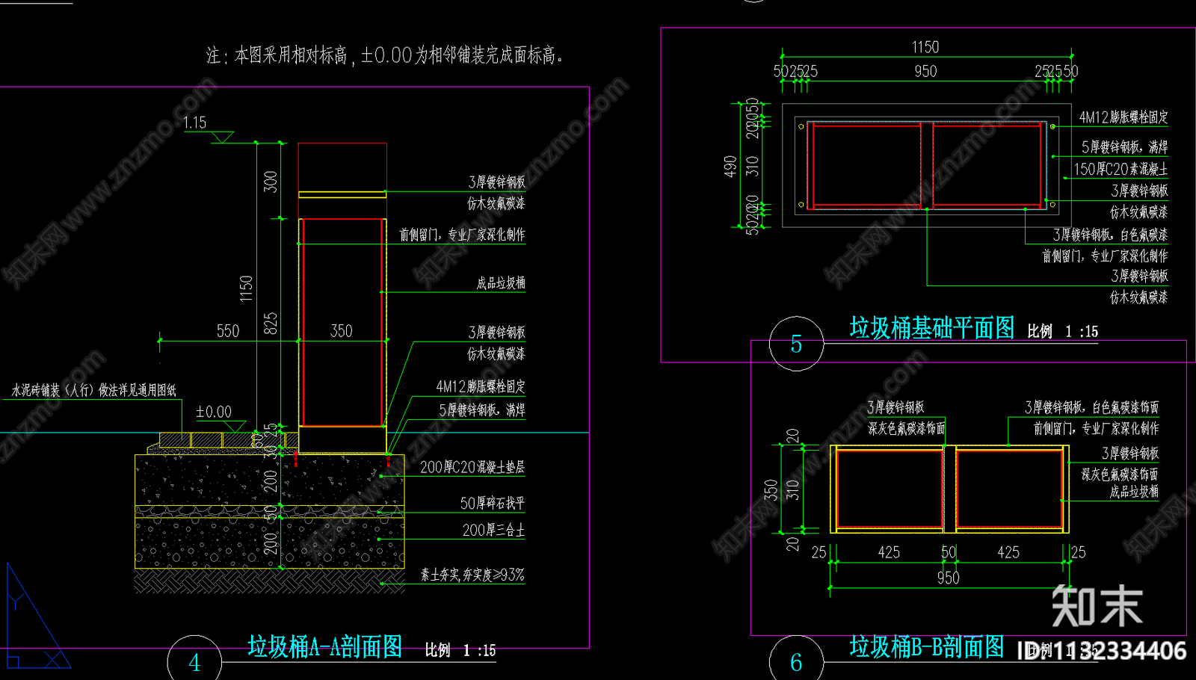Click the drawing number 6 circle

coord(796,661)
